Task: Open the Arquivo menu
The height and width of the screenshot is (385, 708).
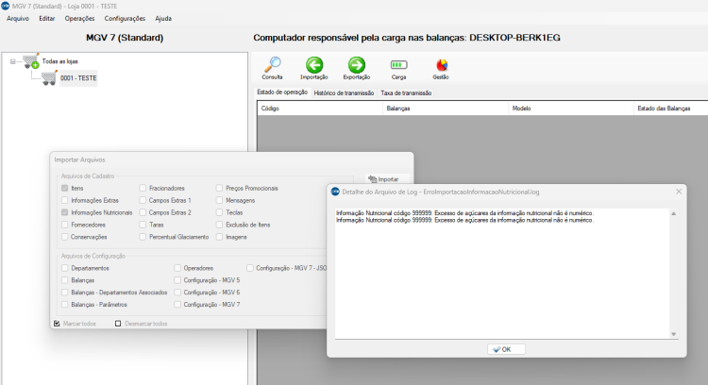Action: point(18,19)
